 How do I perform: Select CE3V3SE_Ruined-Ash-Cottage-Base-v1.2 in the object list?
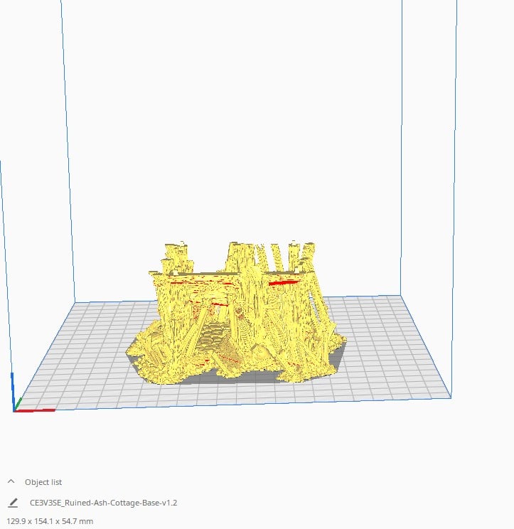tap(103, 503)
